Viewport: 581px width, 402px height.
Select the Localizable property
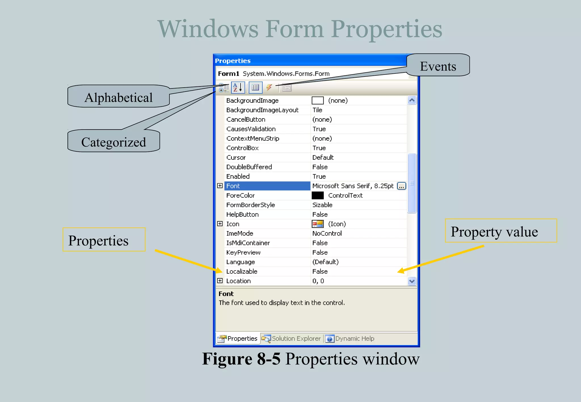(242, 271)
